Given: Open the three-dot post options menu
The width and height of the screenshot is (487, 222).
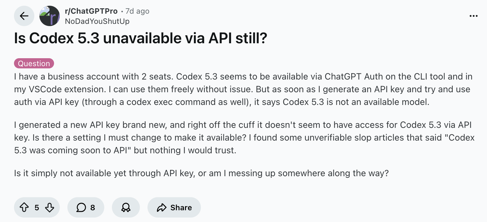Looking at the screenshot, I should tap(473, 16).
